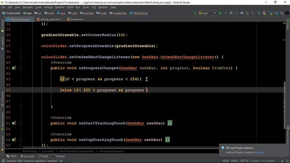Click the Apply Changes icon beside Run
This screenshot has width=290, height=163.
[x=226, y=13]
